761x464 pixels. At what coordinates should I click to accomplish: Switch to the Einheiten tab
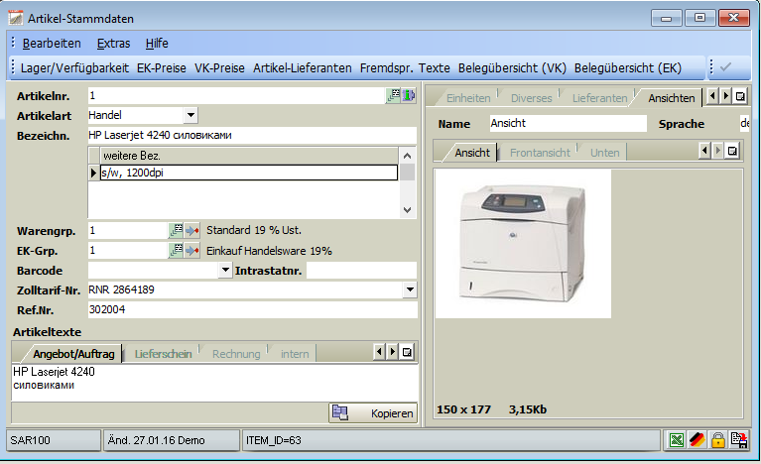pyautogui.click(x=468, y=98)
